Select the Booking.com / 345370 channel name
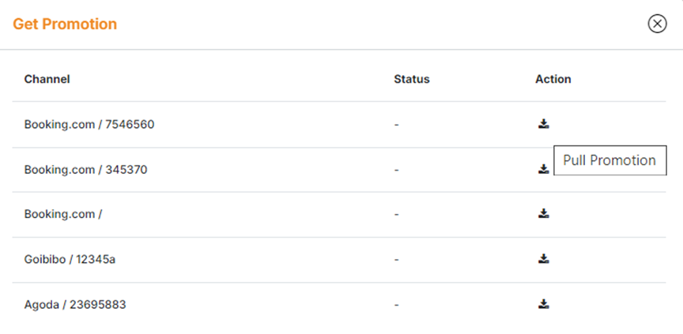Image resolution: width=683 pixels, height=334 pixels. [x=85, y=170]
